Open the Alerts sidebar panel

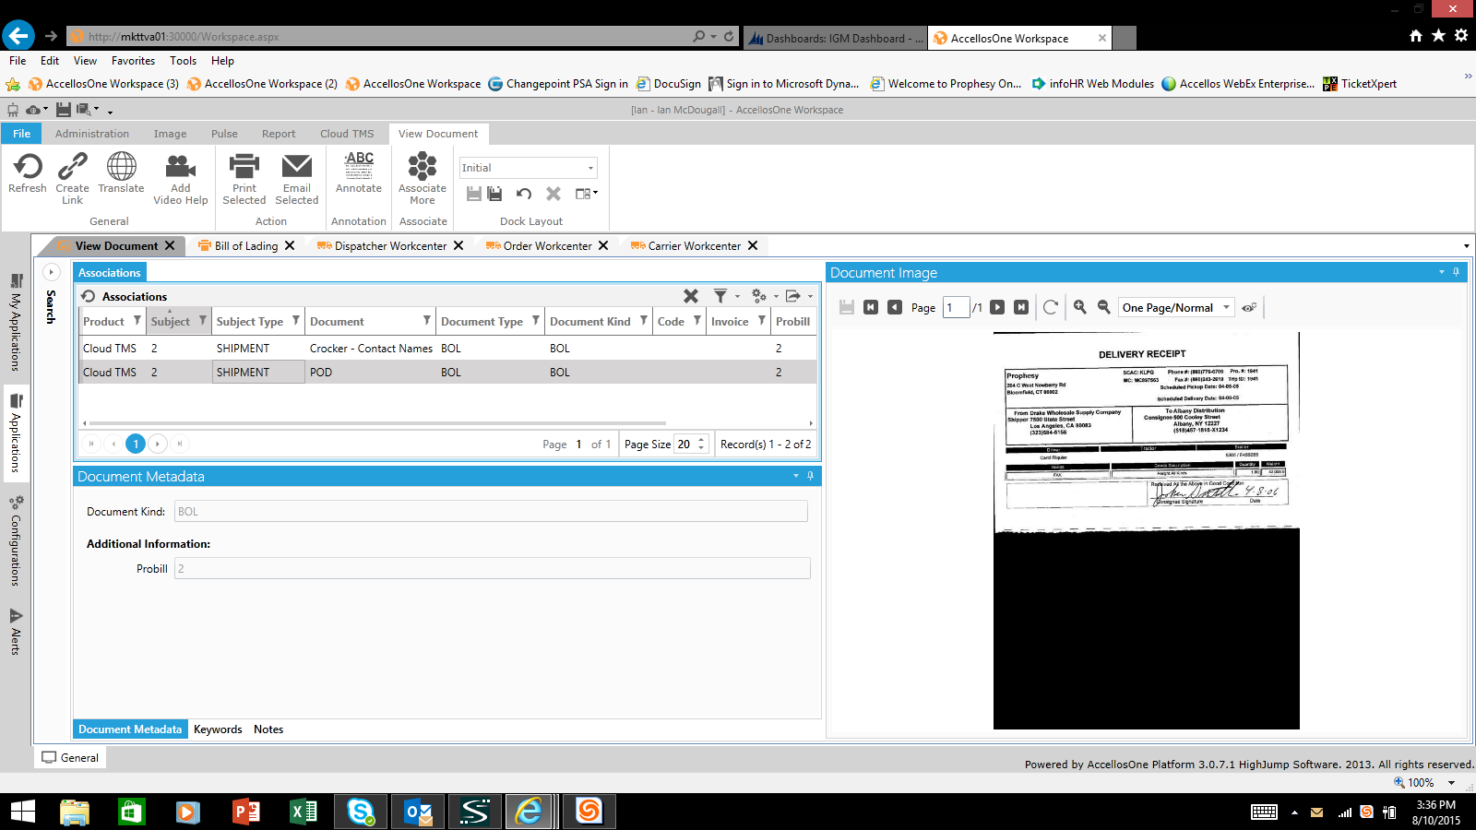(16, 632)
